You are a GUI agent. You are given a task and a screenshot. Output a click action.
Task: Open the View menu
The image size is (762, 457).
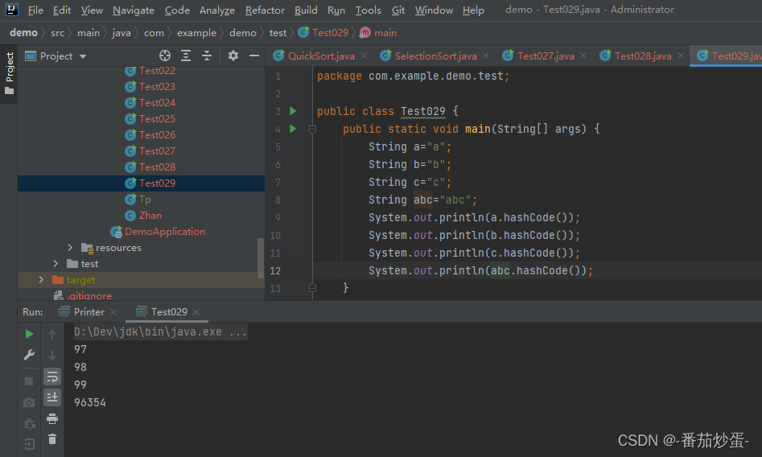coord(92,10)
